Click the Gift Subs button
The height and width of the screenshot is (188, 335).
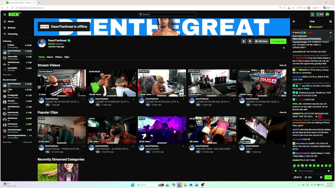tap(261, 41)
